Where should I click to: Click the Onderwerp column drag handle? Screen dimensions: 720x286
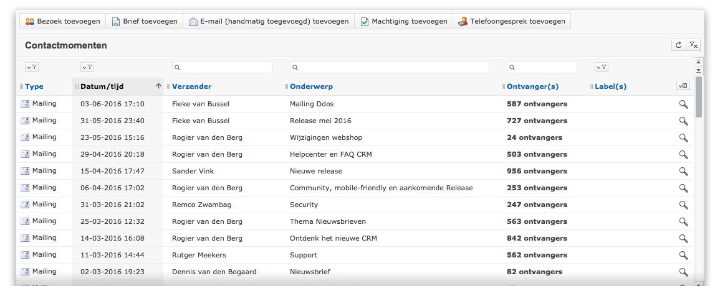click(287, 86)
